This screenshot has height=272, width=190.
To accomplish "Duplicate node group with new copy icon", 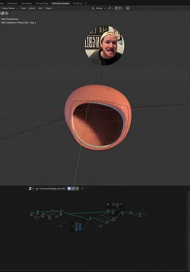I will pyautogui.click(x=73, y=189).
